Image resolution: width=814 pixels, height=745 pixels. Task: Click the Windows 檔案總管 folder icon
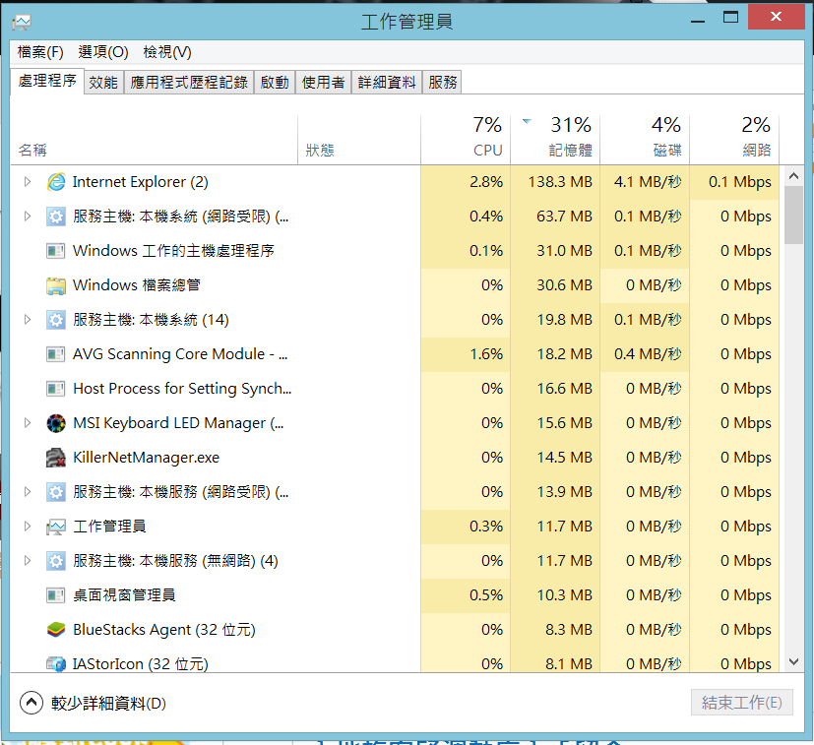coord(56,285)
